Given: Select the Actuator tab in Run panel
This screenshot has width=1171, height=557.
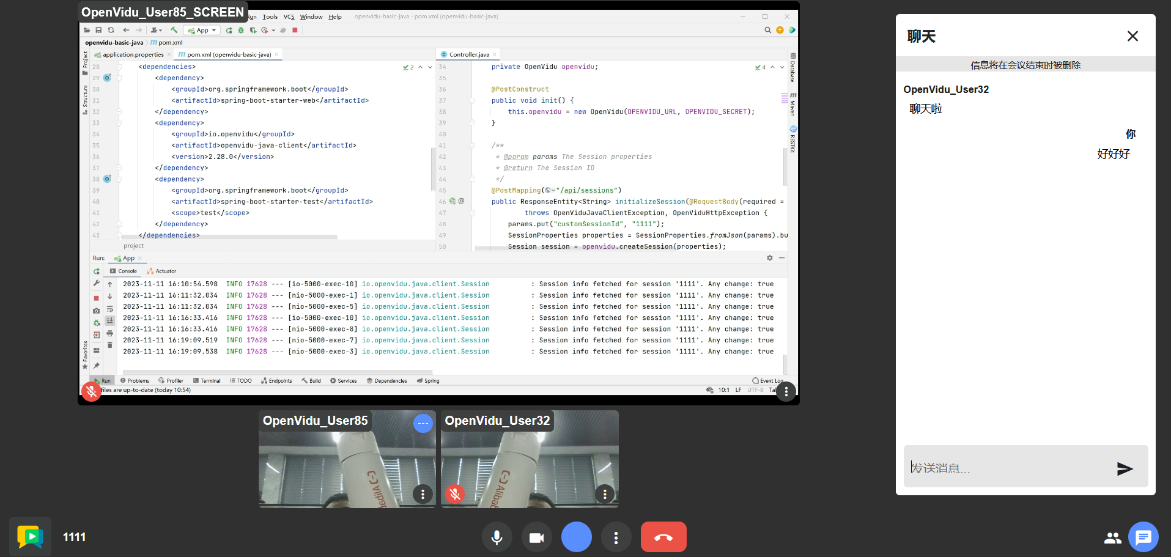Looking at the screenshot, I should click(161, 271).
